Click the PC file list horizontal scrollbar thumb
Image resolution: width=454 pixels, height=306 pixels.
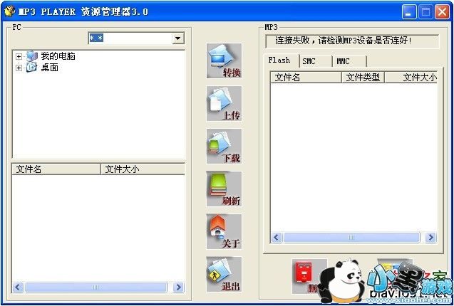click(x=96, y=287)
